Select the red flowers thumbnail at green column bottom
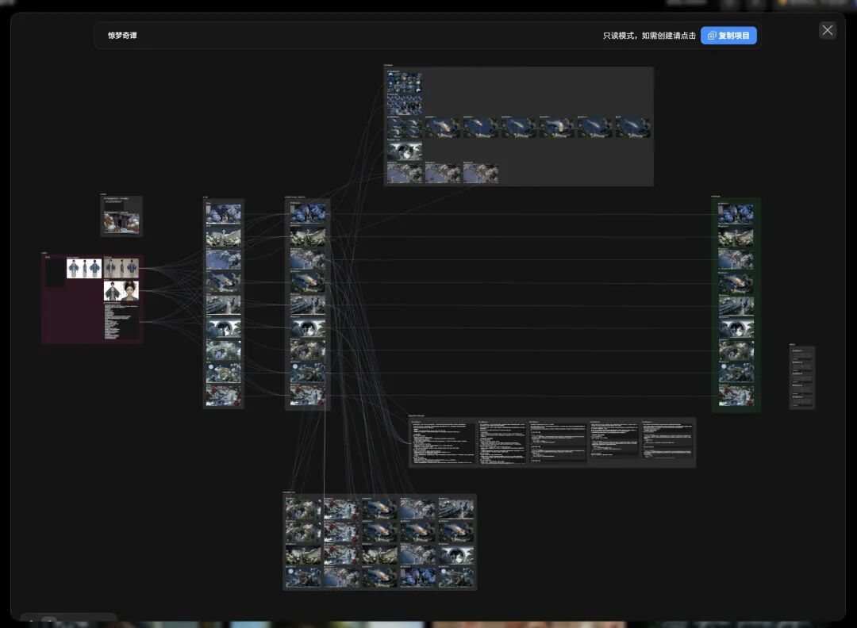 click(736, 396)
